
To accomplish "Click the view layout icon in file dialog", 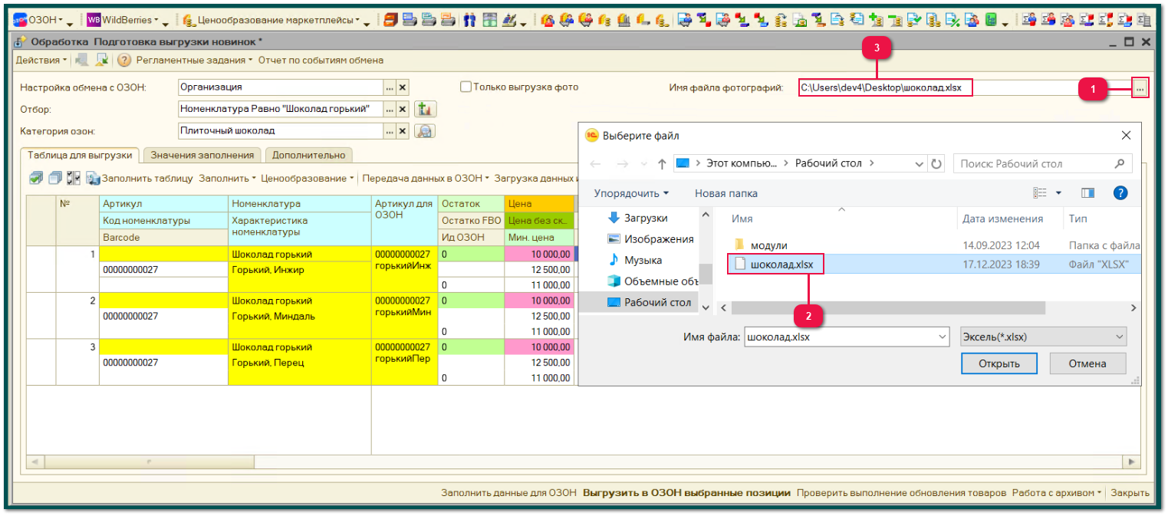I will coord(1040,193).
